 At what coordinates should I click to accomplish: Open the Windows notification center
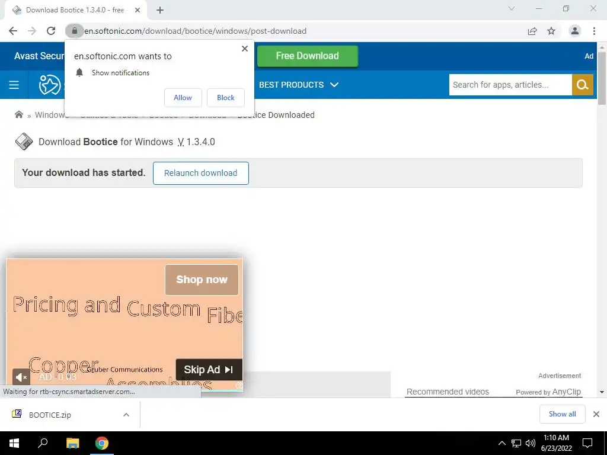point(587,443)
